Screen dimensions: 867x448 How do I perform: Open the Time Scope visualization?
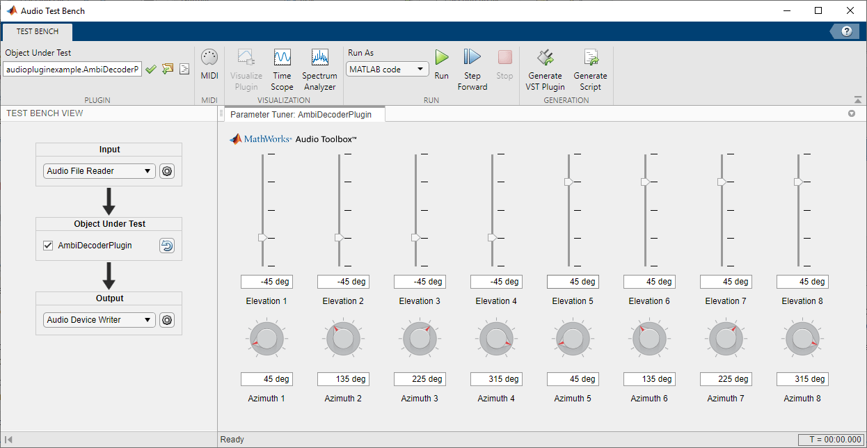coord(282,70)
